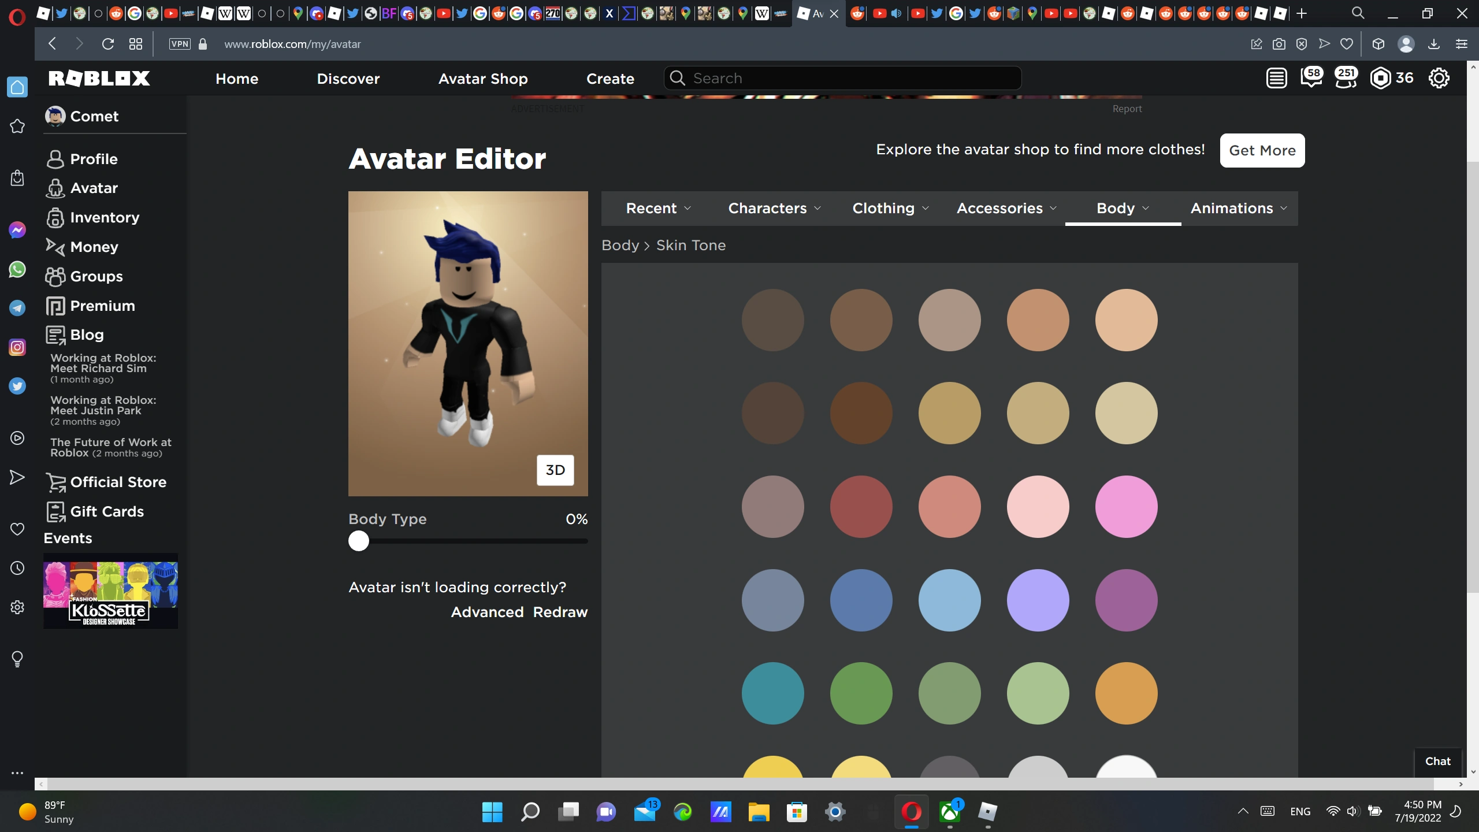Open the Avatar Shop menu item

pyautogui.click(x=483, y=79)
